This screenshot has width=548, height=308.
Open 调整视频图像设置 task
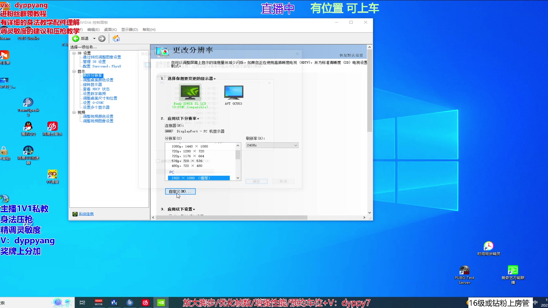[x=98, y=121]
